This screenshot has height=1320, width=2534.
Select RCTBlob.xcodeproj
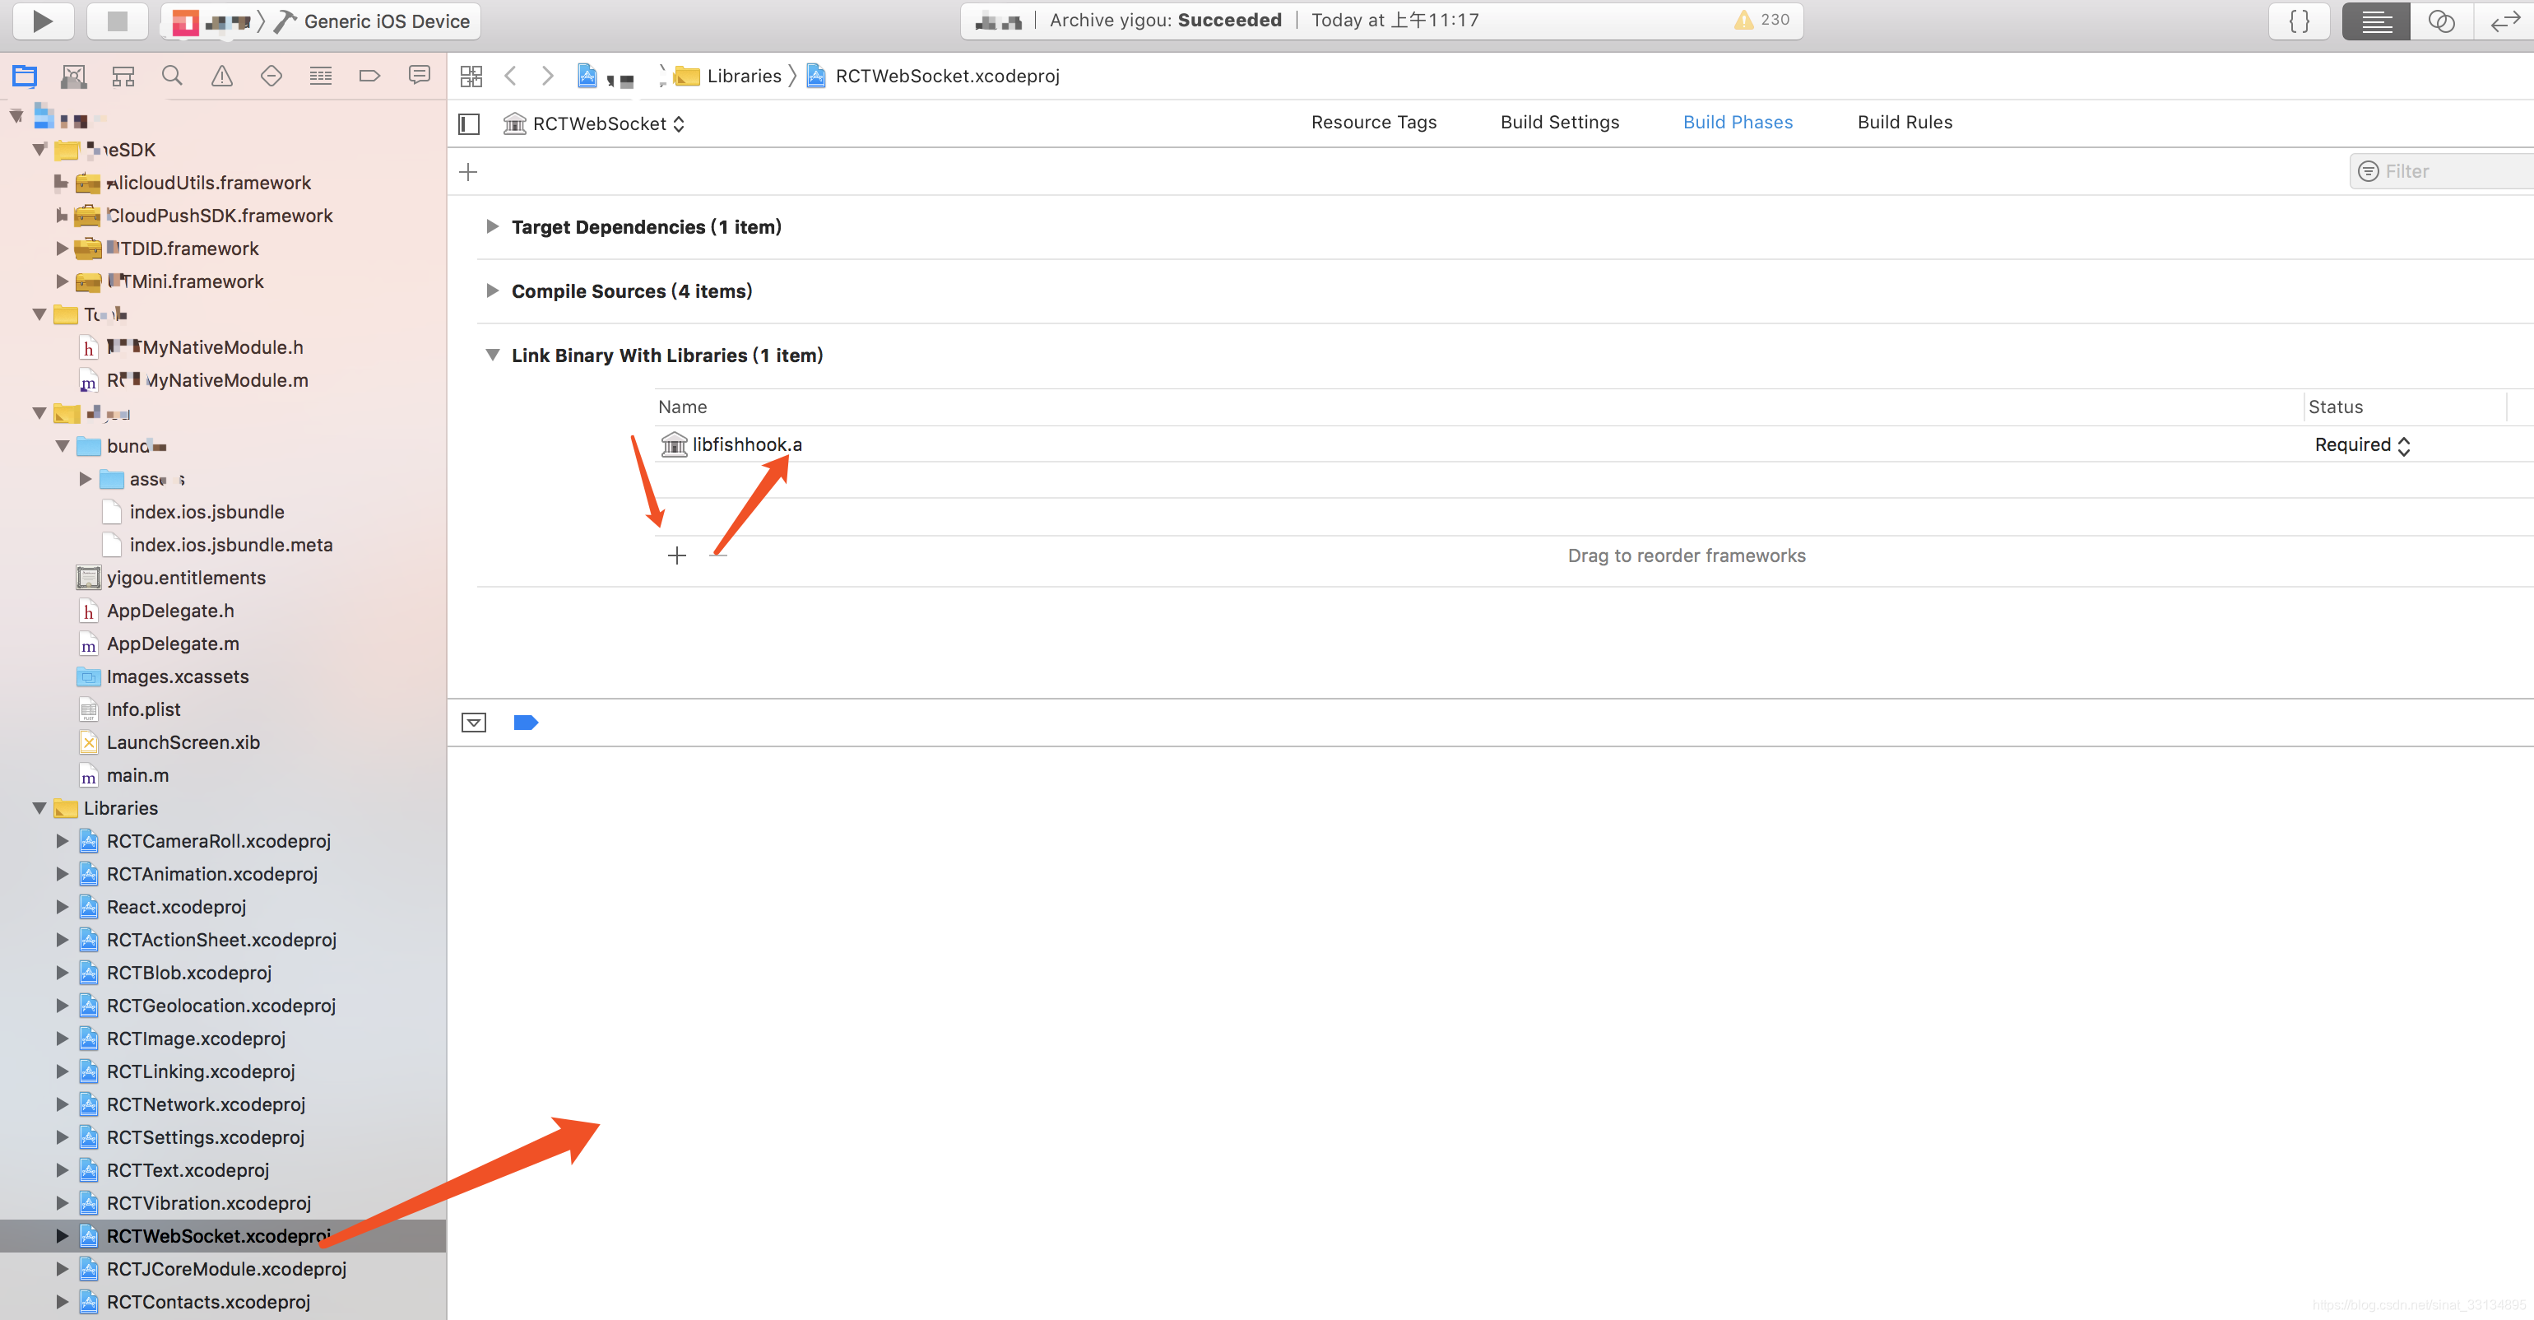[189, 973]
